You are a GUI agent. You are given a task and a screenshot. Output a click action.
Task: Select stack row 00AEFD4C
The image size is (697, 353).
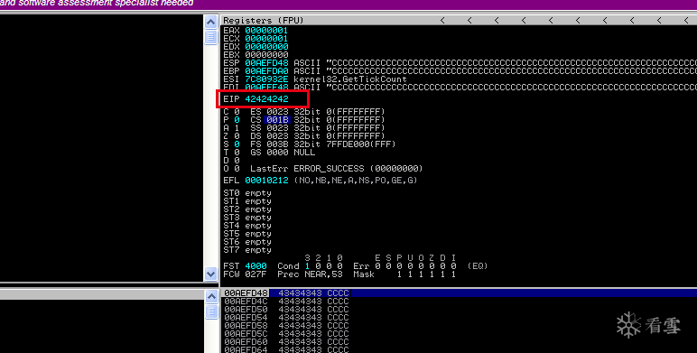pyautogui.click(x=286, y=301)
